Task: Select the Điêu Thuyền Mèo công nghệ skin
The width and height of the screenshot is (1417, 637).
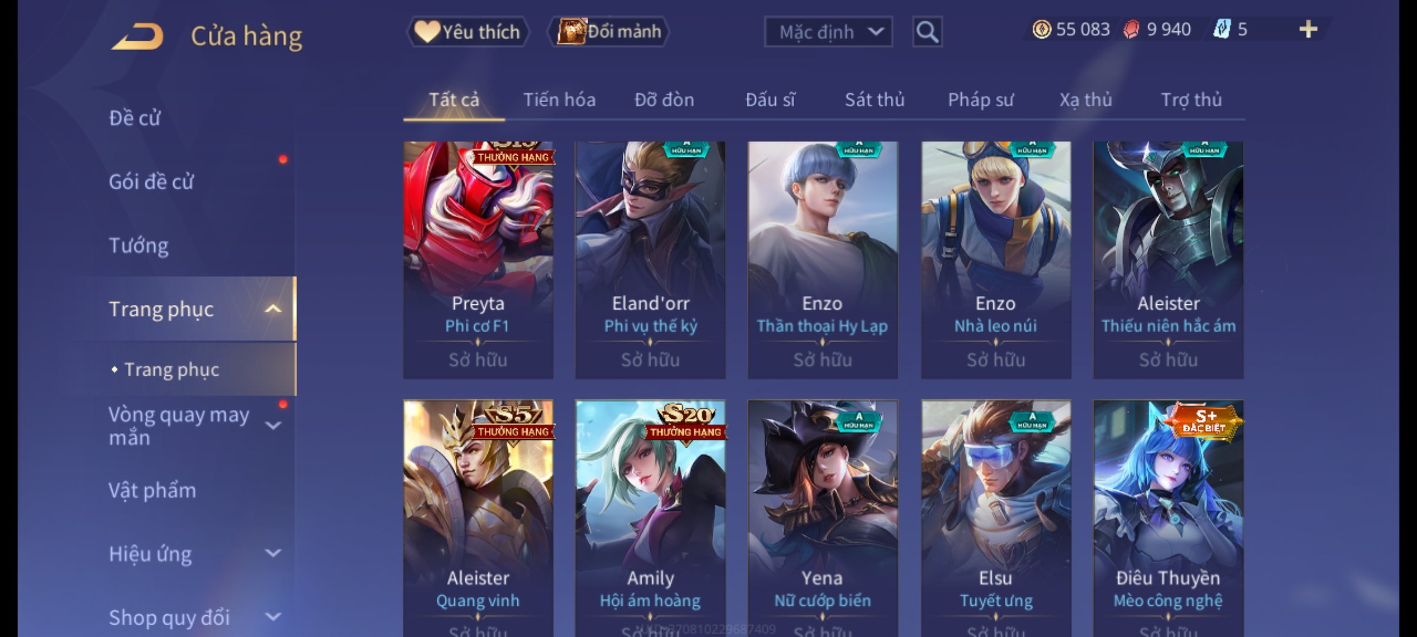Action: (x=1168, y=518)
